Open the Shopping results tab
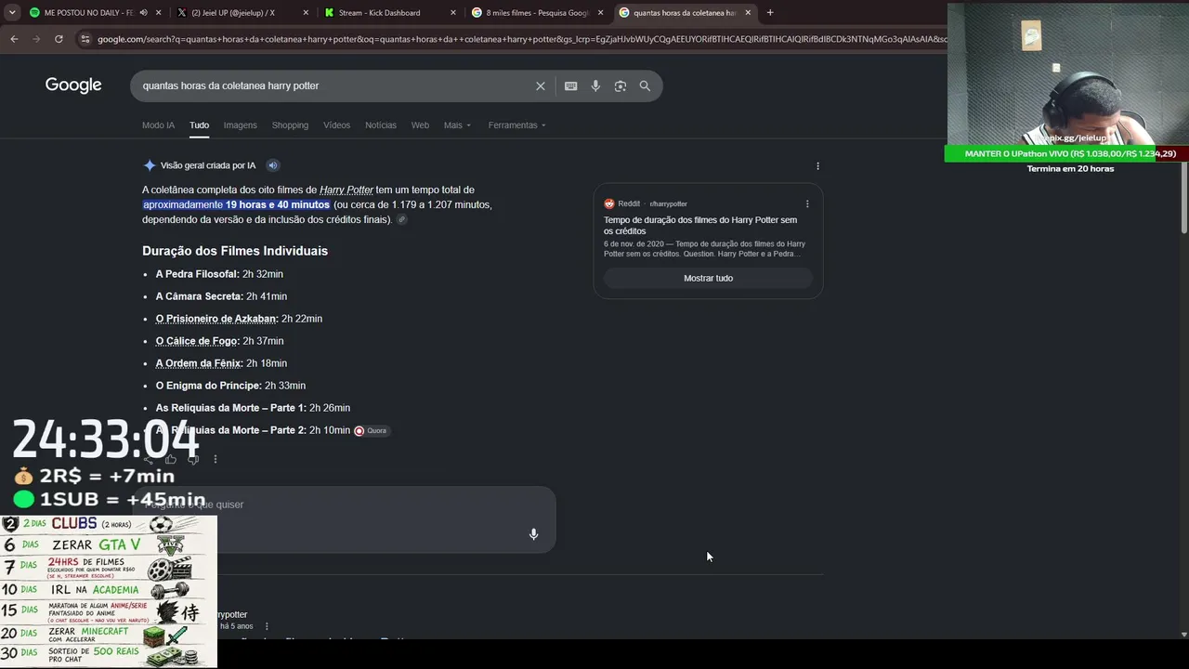Viewport: 1189px width, 669px height. click(290, 125)
